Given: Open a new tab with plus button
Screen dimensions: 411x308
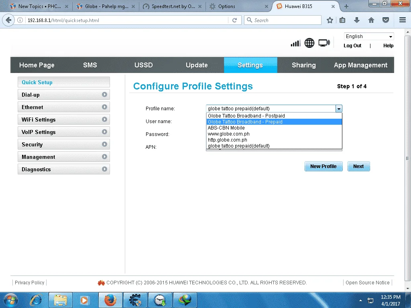Looking at the screenshot, I should pos(346,6).
